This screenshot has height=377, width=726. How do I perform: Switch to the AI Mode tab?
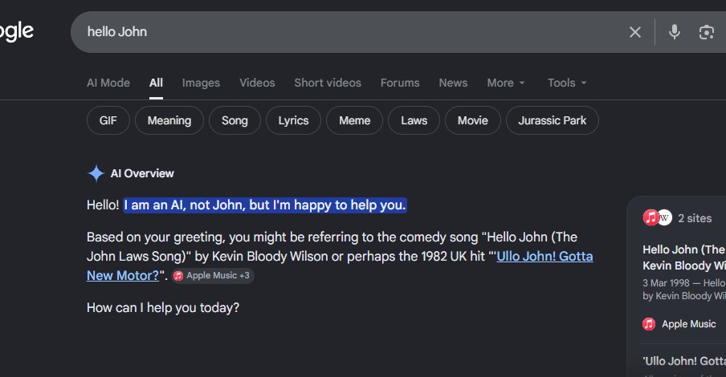[x=108, y=83]
